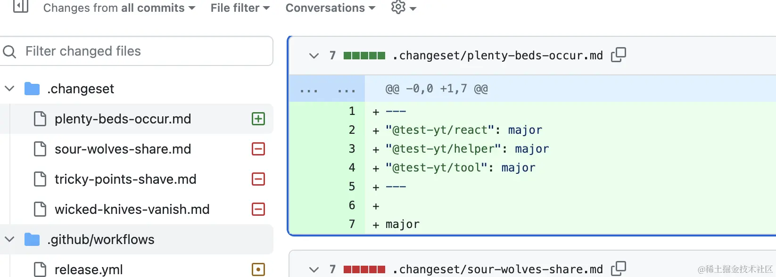
Task: Expand hidden lines above the diff hunk
Action: click(x=327, y=89)
